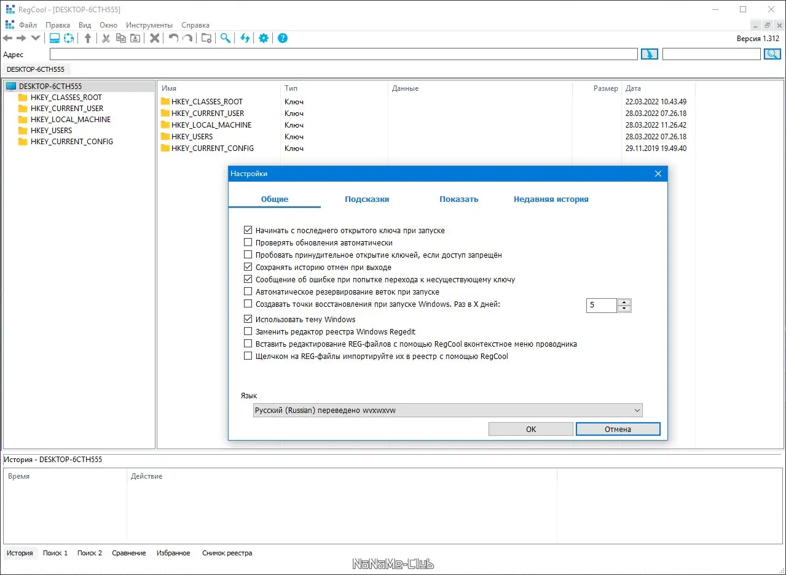
Task: Click the magnifier button next to quick search box
Action: point(772,54)
